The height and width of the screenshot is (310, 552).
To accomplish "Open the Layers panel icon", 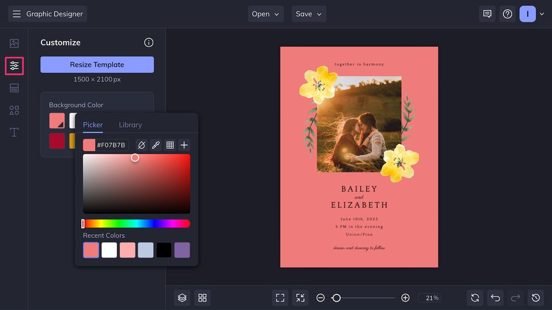I will (x=182, y=298).
